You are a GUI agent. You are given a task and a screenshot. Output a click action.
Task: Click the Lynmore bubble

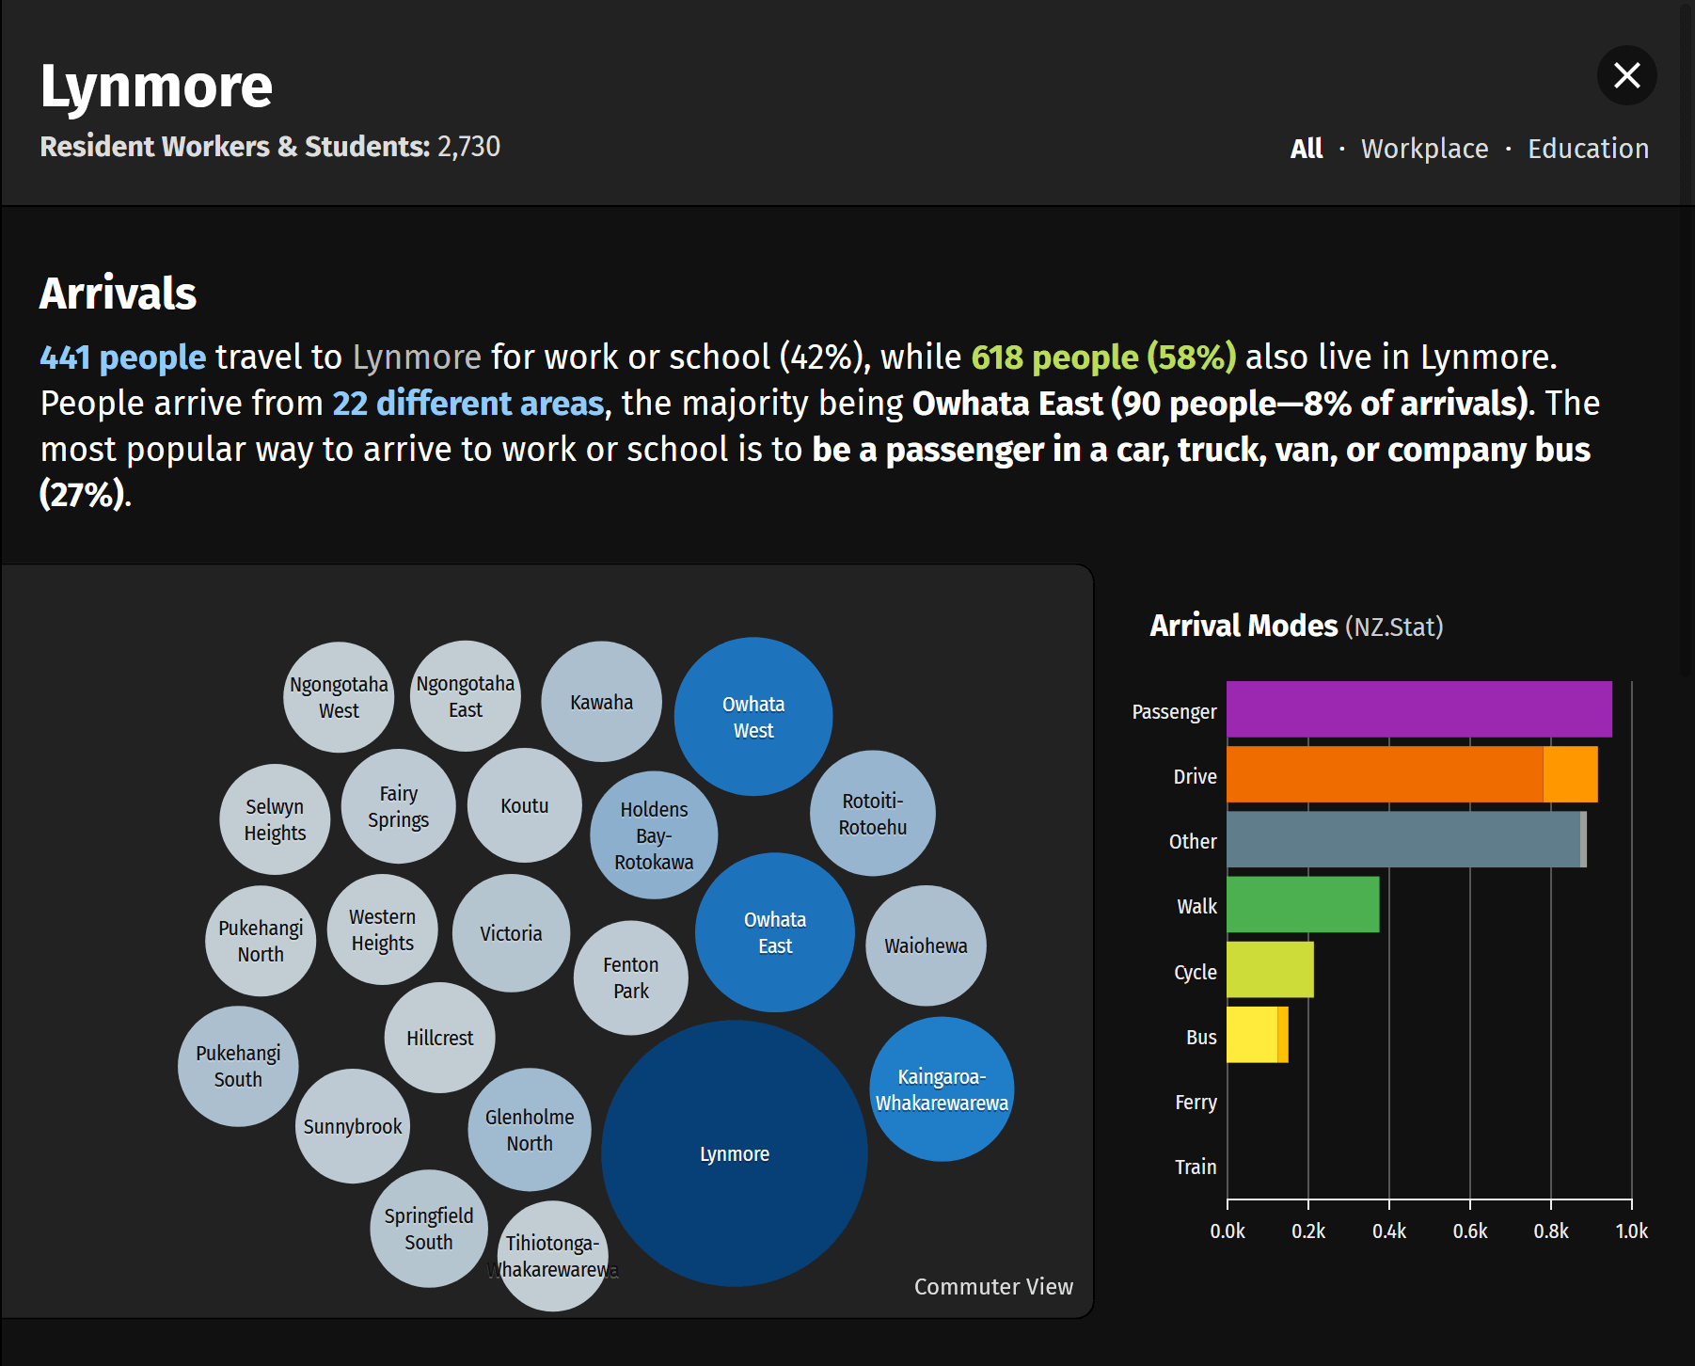pos(735,1153)
